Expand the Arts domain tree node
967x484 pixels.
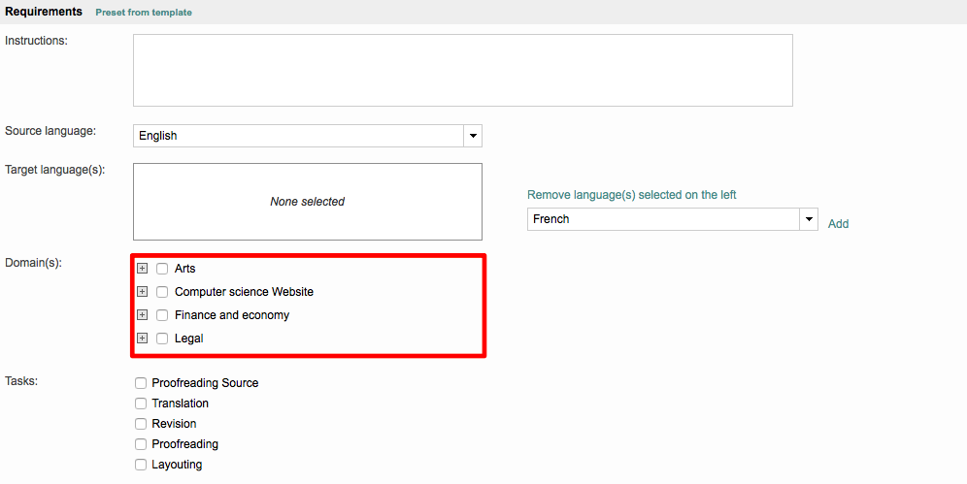(x=142, y=269)
